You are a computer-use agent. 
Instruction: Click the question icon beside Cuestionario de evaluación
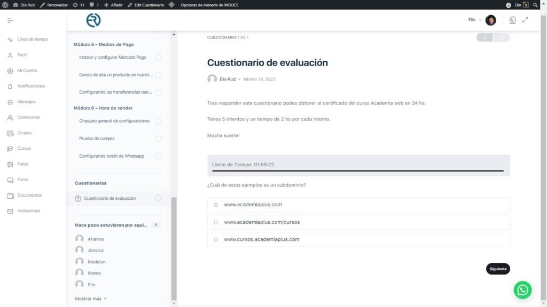click(78, 198)
